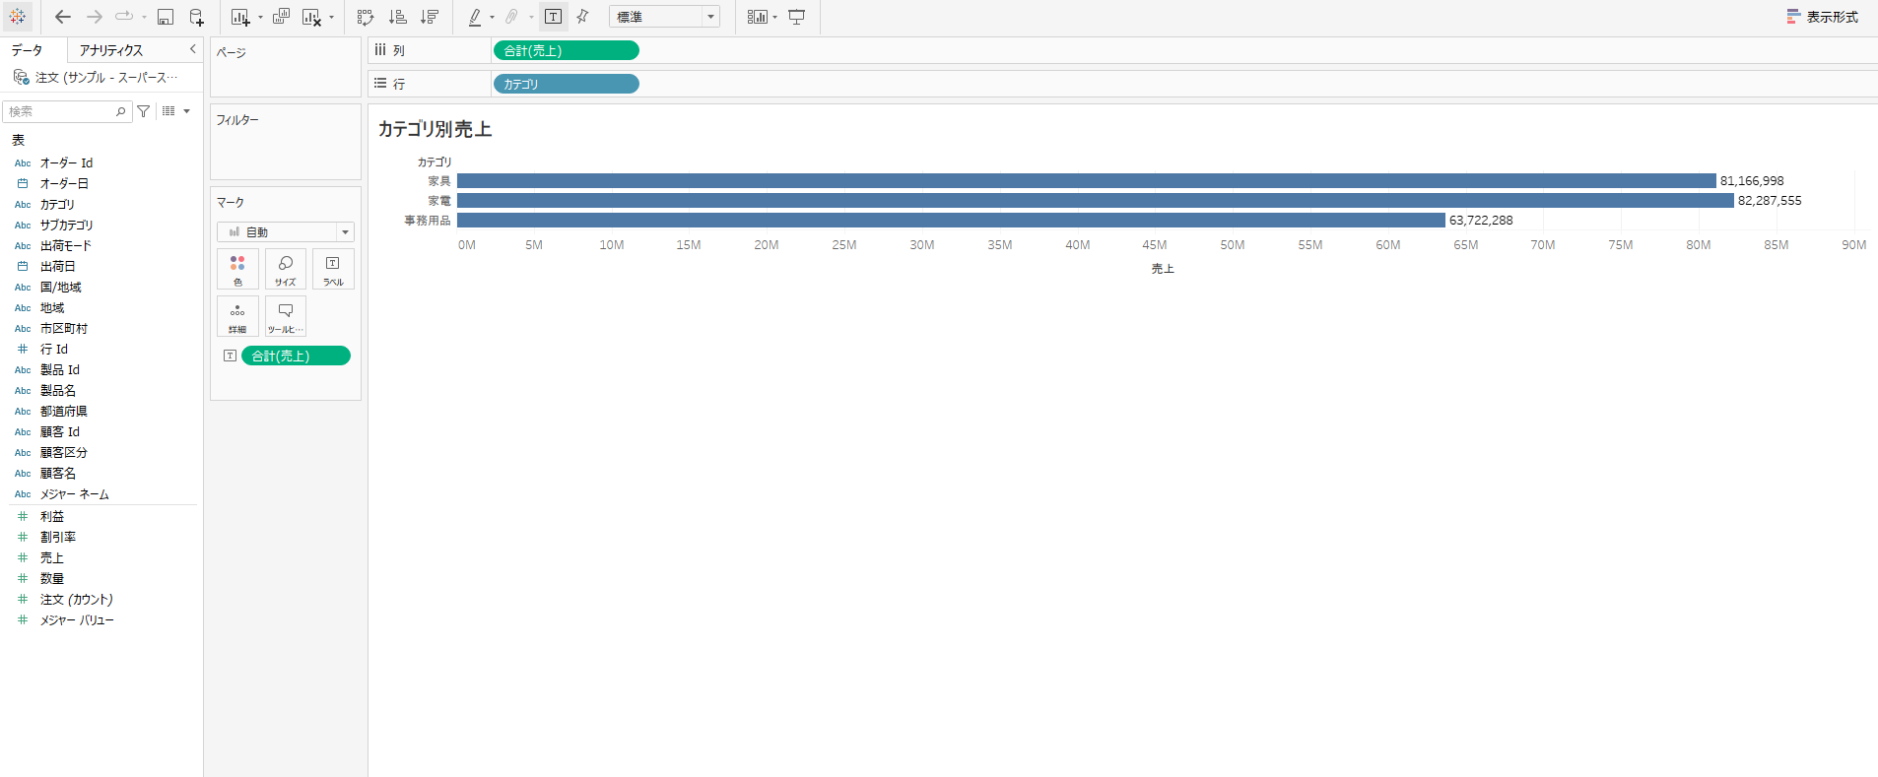Screen dimensions: 1878x777
Task: Open dropdown arrow next to the skip-forward arrow
Action: point(144,18)
